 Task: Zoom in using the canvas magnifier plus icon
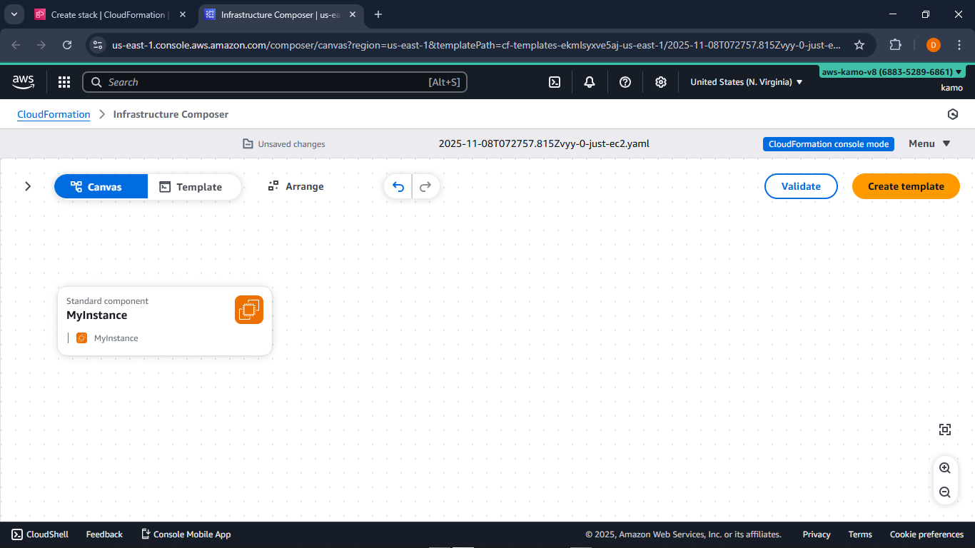pos(945,468)
